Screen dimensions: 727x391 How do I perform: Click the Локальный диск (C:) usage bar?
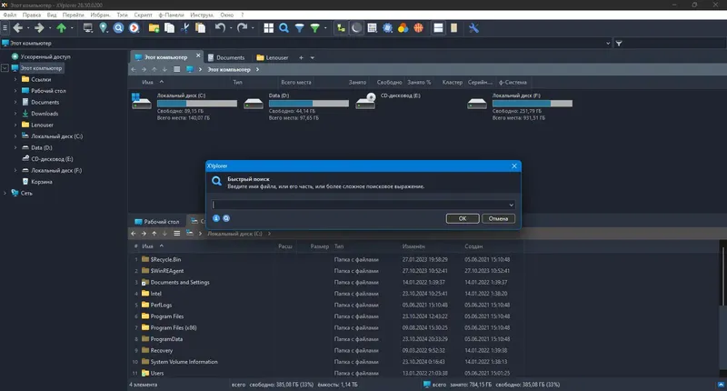pos(197,104)
